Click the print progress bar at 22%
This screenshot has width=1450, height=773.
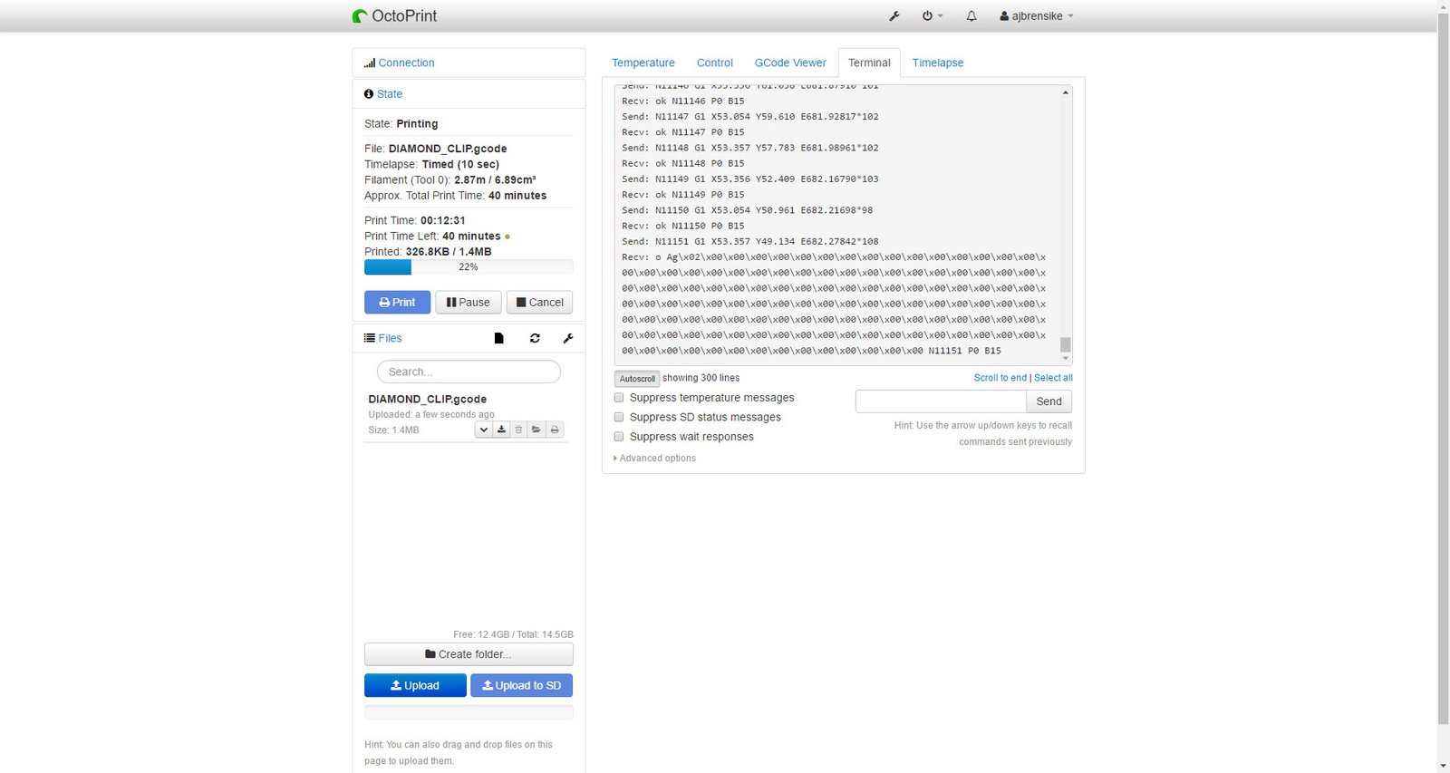(468, 267)
